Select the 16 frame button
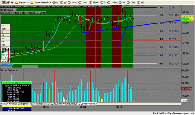The width and height of the screenshot is (195, 115). tap(5, 35)
